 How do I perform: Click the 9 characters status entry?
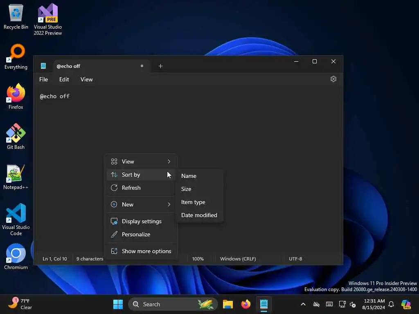[90, 259]
